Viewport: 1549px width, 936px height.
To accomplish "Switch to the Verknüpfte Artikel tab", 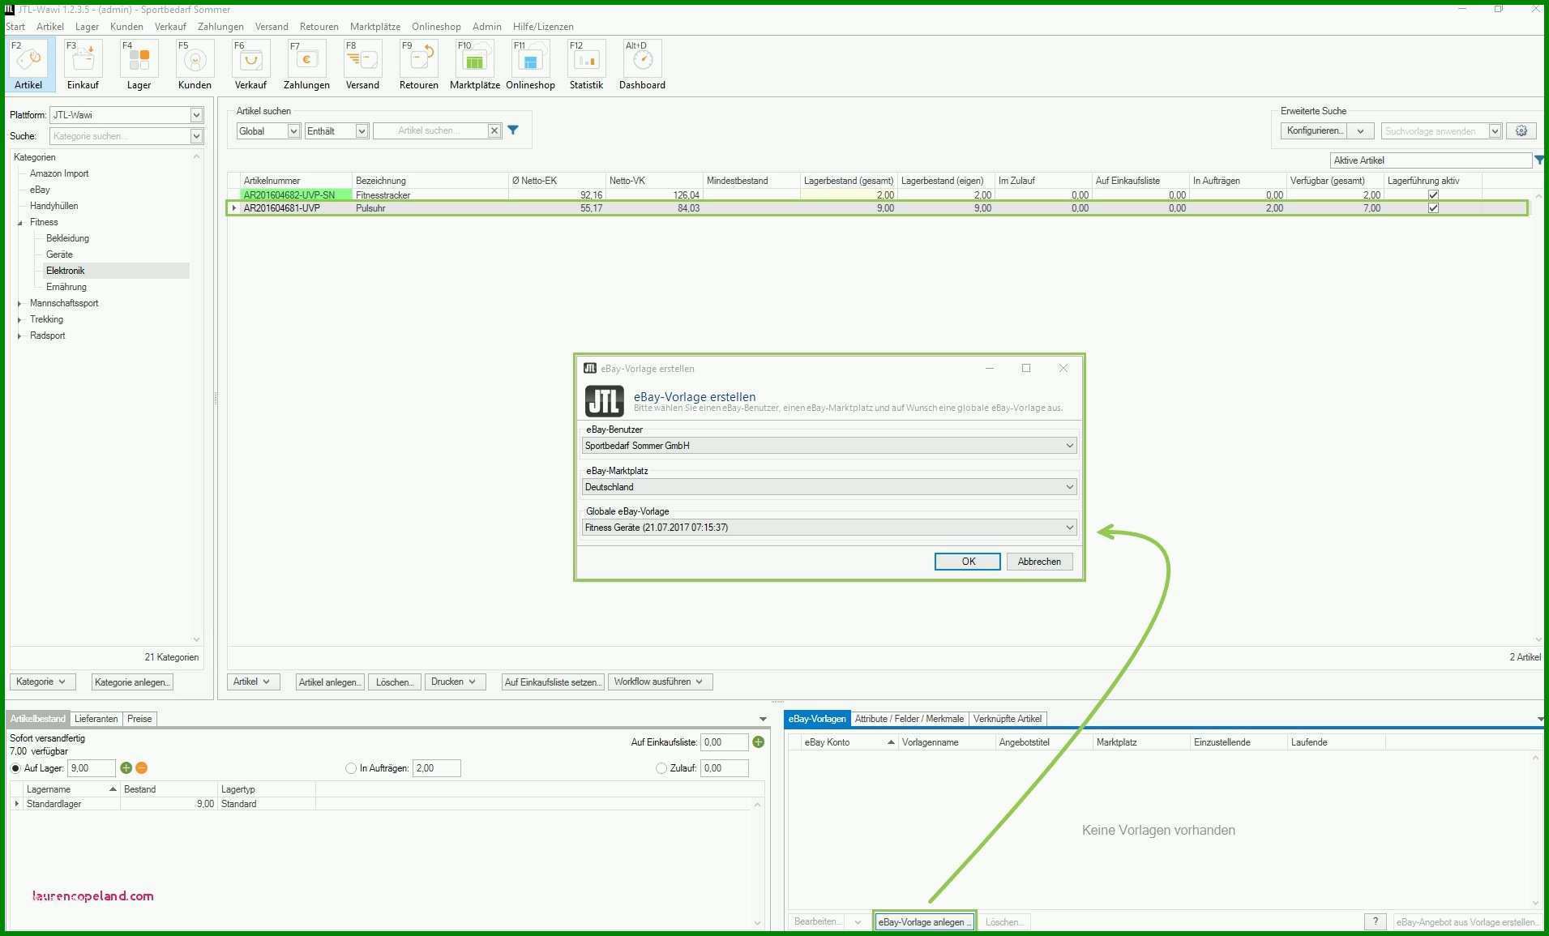I will (1008, 719).
